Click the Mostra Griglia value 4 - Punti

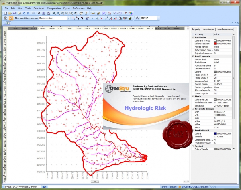pyautogui.click(x=219, y=84)
